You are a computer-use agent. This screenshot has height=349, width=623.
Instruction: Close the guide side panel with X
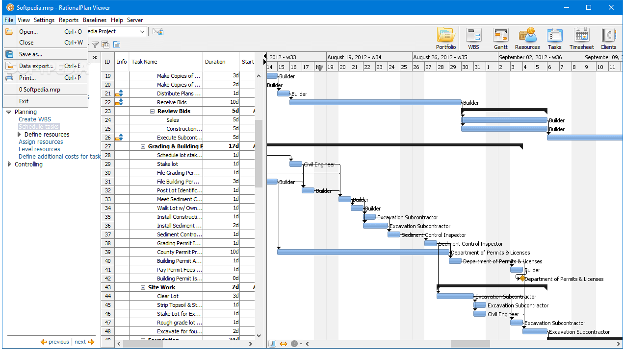[x=95, y=58]
